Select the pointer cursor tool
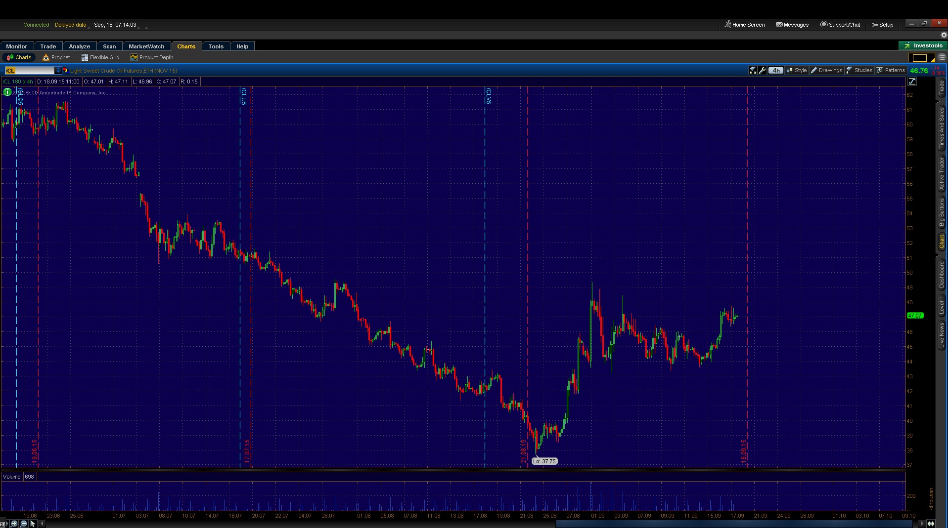The height and width of the screenshot is (528, 948). (33, 524)
